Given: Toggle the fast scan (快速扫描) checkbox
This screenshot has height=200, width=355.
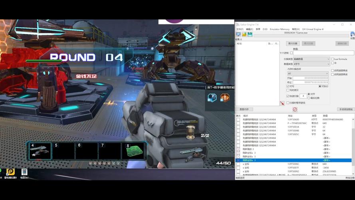Looking at the screenshot, I should (288, 96).
